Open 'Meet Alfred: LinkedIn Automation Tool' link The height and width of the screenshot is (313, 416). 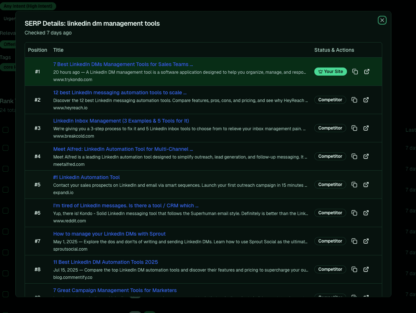pyautogui.click(x=123, y=149)
